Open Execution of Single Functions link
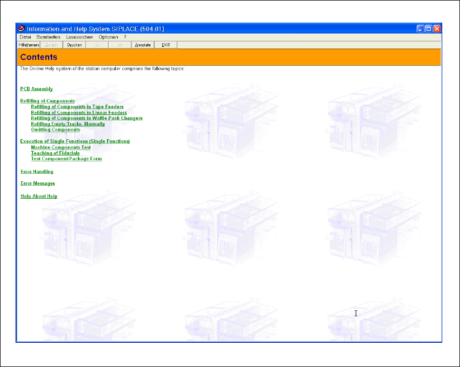460x367 pixels. pos(75,141)
